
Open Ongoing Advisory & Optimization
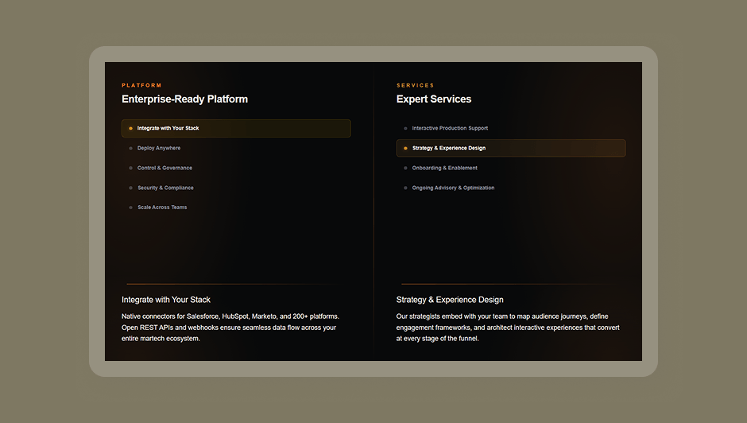[x=511, y=188]
